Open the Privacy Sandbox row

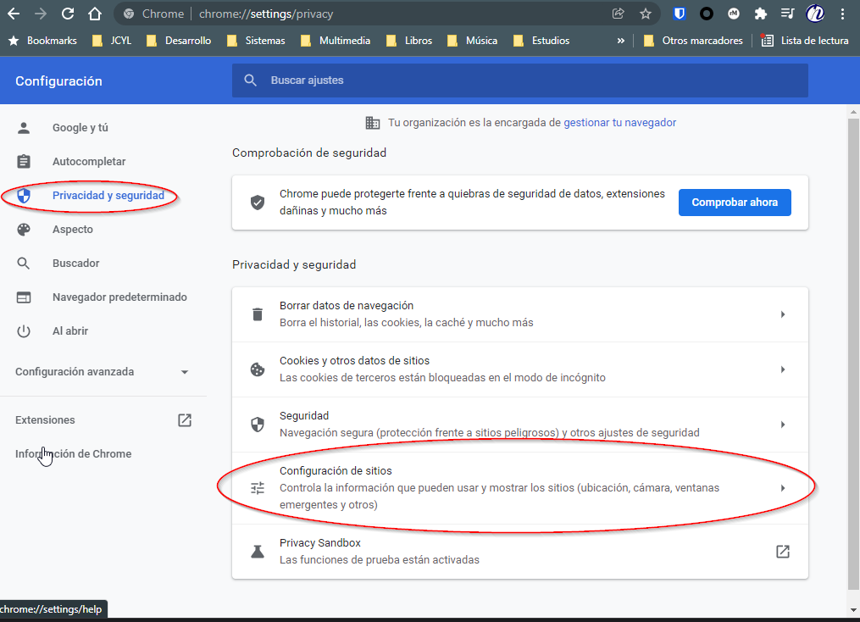[520, 552]
